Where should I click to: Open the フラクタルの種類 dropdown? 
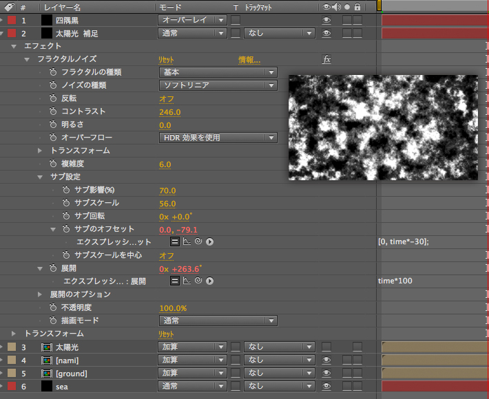218,72
